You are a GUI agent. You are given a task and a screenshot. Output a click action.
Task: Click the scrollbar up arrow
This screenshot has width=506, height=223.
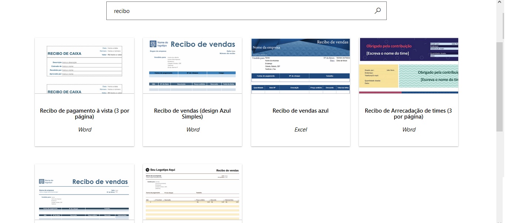click(500, 3)
